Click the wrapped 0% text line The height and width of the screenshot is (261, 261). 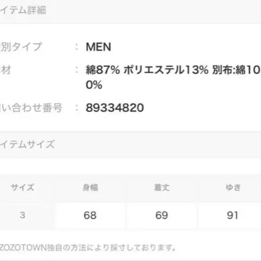tap(94, 85)
